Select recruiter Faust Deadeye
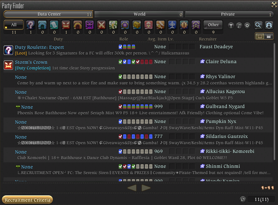 [x=216, y=47]
